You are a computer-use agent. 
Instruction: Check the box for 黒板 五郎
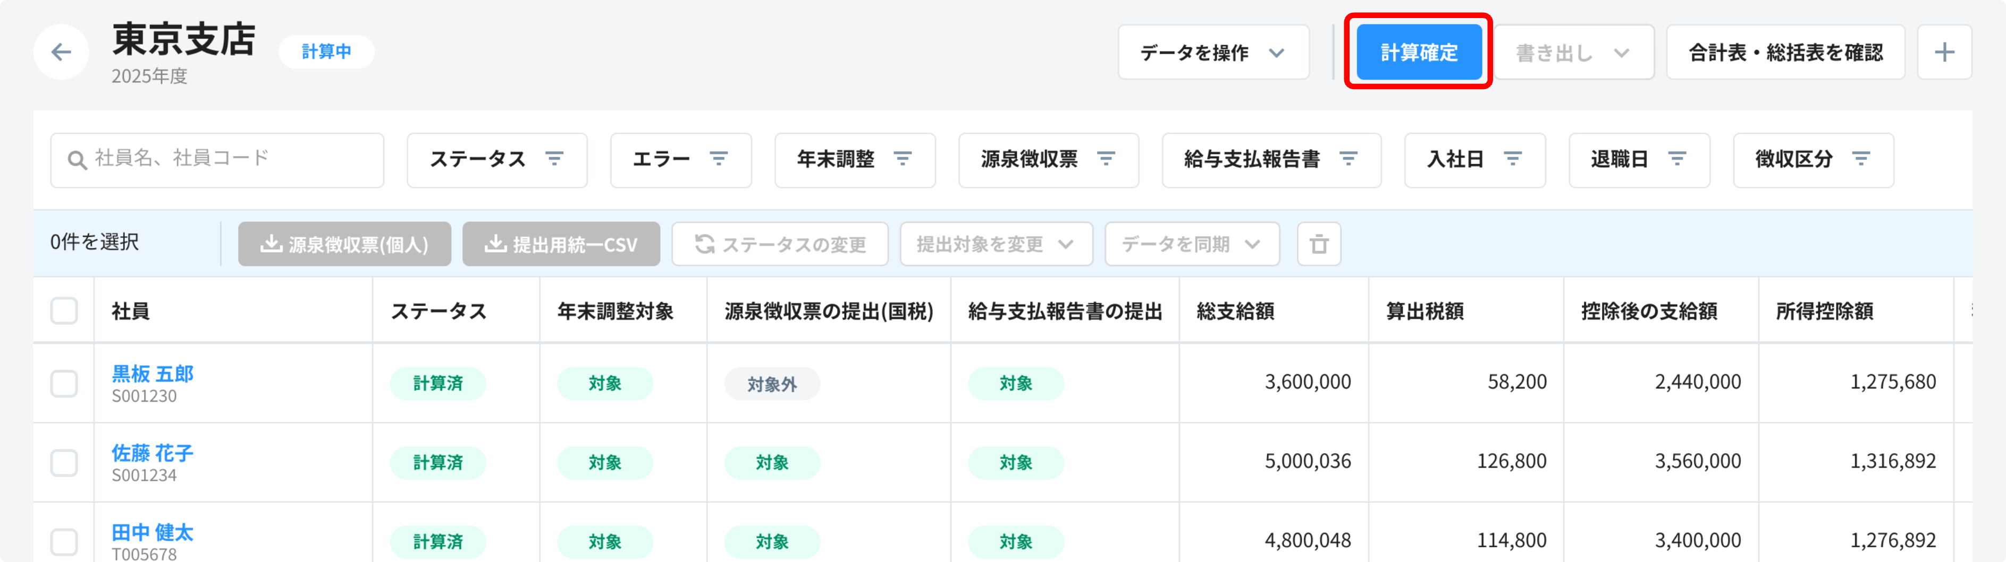pyautogui.click(x=64, y=383)
